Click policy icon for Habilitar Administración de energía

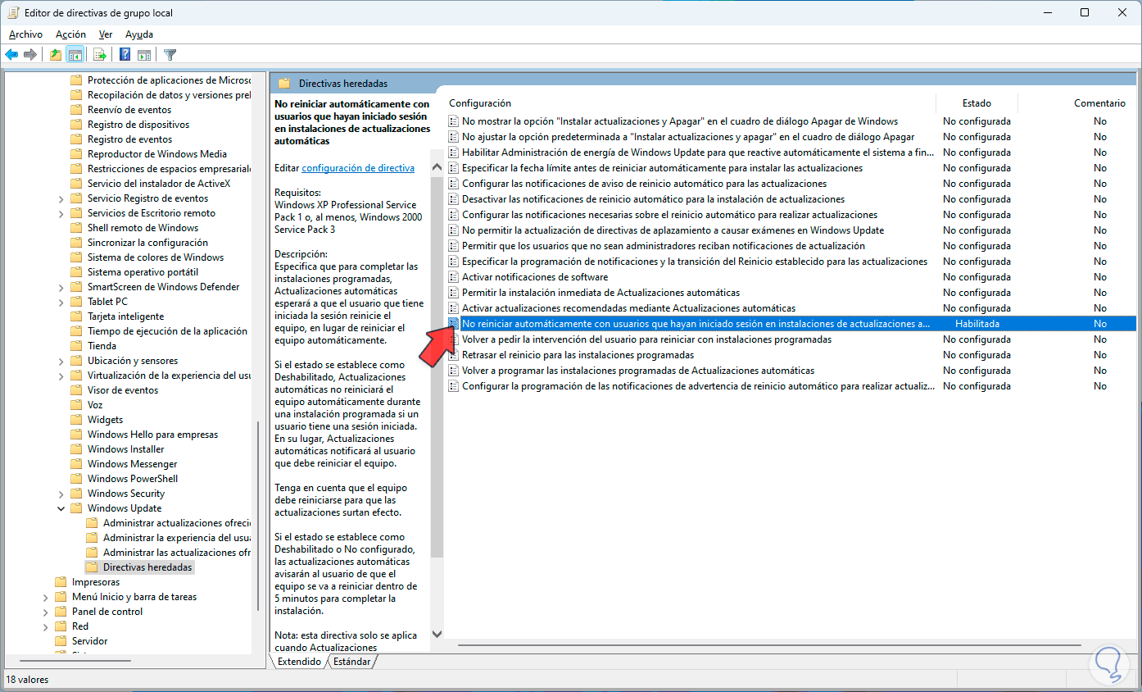pos(455,153)
